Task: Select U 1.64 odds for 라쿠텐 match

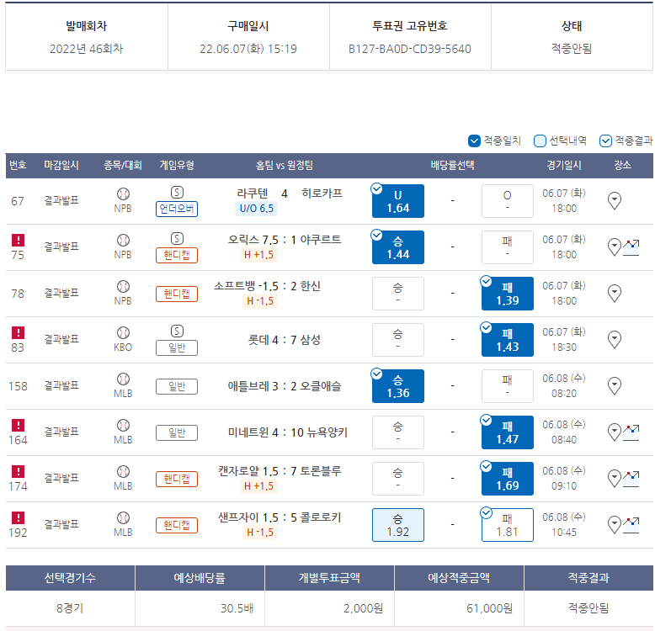Action: [x=398, y=201]
